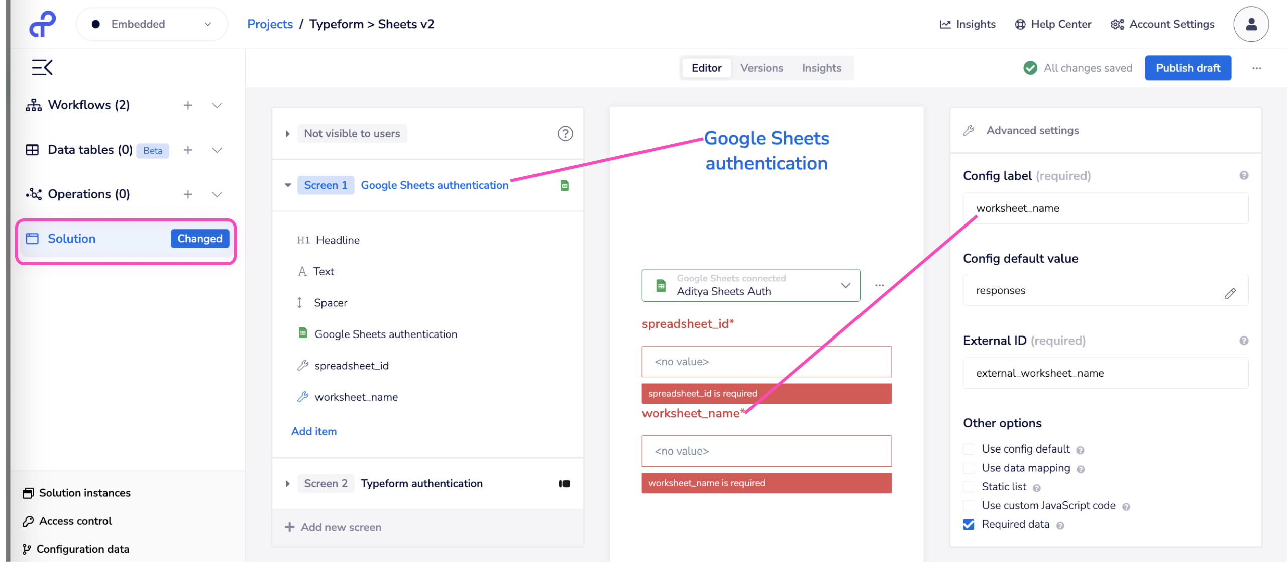
Task: Open Solution instances in the sidebar
Action: click(84, 493)
